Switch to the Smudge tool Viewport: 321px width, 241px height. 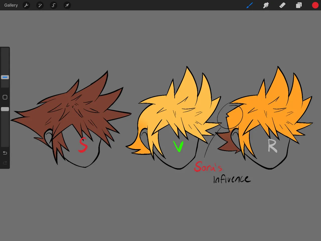pos(266,5)
